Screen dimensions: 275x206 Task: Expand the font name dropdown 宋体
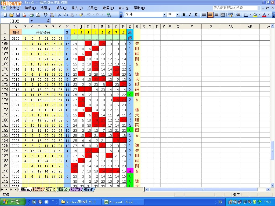[164, 15]
